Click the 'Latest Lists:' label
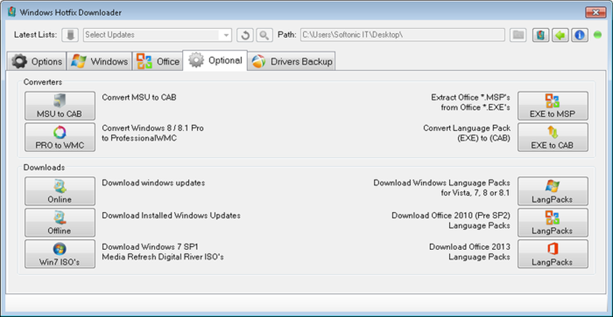The width and height of the screenshot is (613, 317). (35, 35)
